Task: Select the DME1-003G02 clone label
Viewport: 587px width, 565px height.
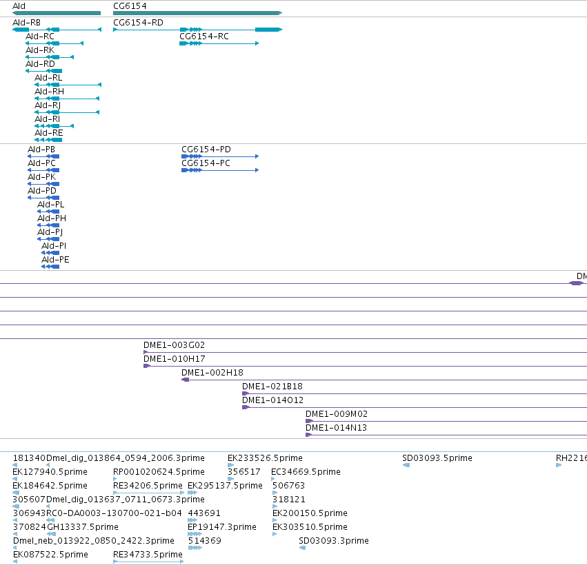Action: click(x=174, y=345)
